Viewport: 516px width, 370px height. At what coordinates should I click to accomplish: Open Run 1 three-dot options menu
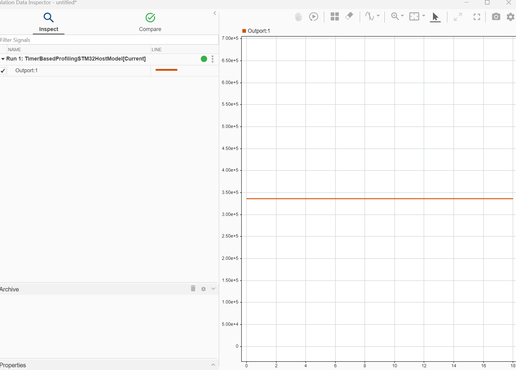click(213, 59)
